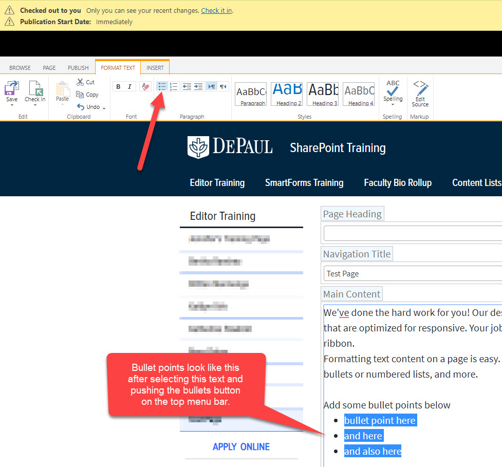Image resolution: width=502 pixels, height=467 pixels.
Task: Apply the Heading 3 style
Action: 322,94
